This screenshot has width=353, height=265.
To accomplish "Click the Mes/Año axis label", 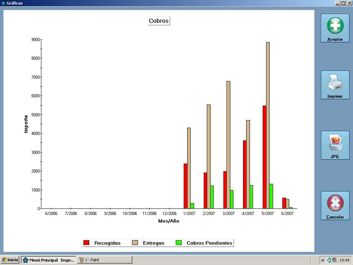I will [169, 221].
